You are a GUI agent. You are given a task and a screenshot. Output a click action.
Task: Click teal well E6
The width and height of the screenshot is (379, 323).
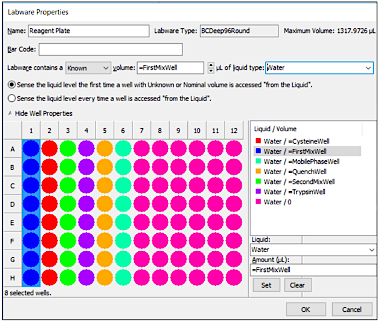pos(123,223)
